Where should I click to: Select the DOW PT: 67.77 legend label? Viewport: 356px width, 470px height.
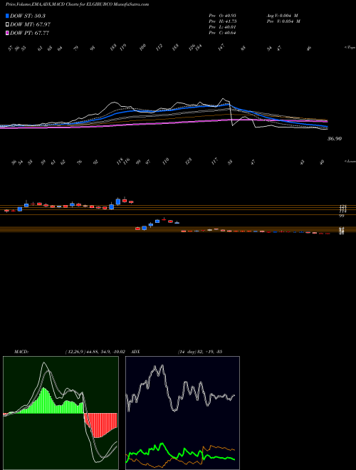click(x=29, y=33)
